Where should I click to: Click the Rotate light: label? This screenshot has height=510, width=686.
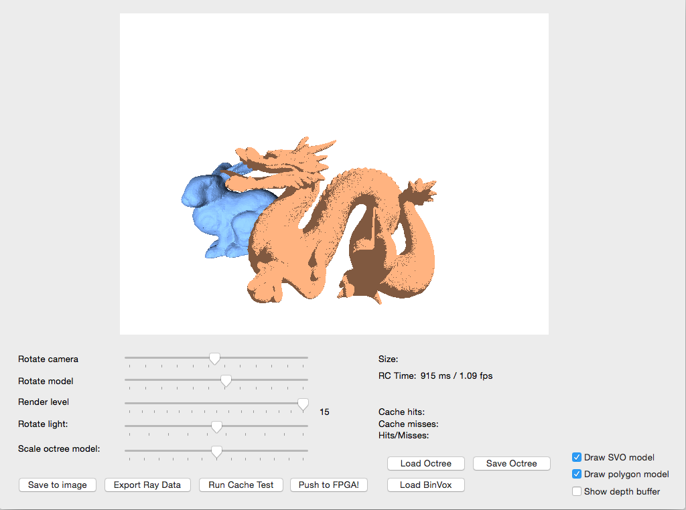click(43, 424)
